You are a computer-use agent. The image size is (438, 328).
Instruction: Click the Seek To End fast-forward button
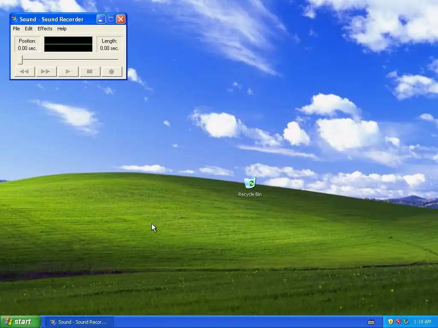point(46,72)
